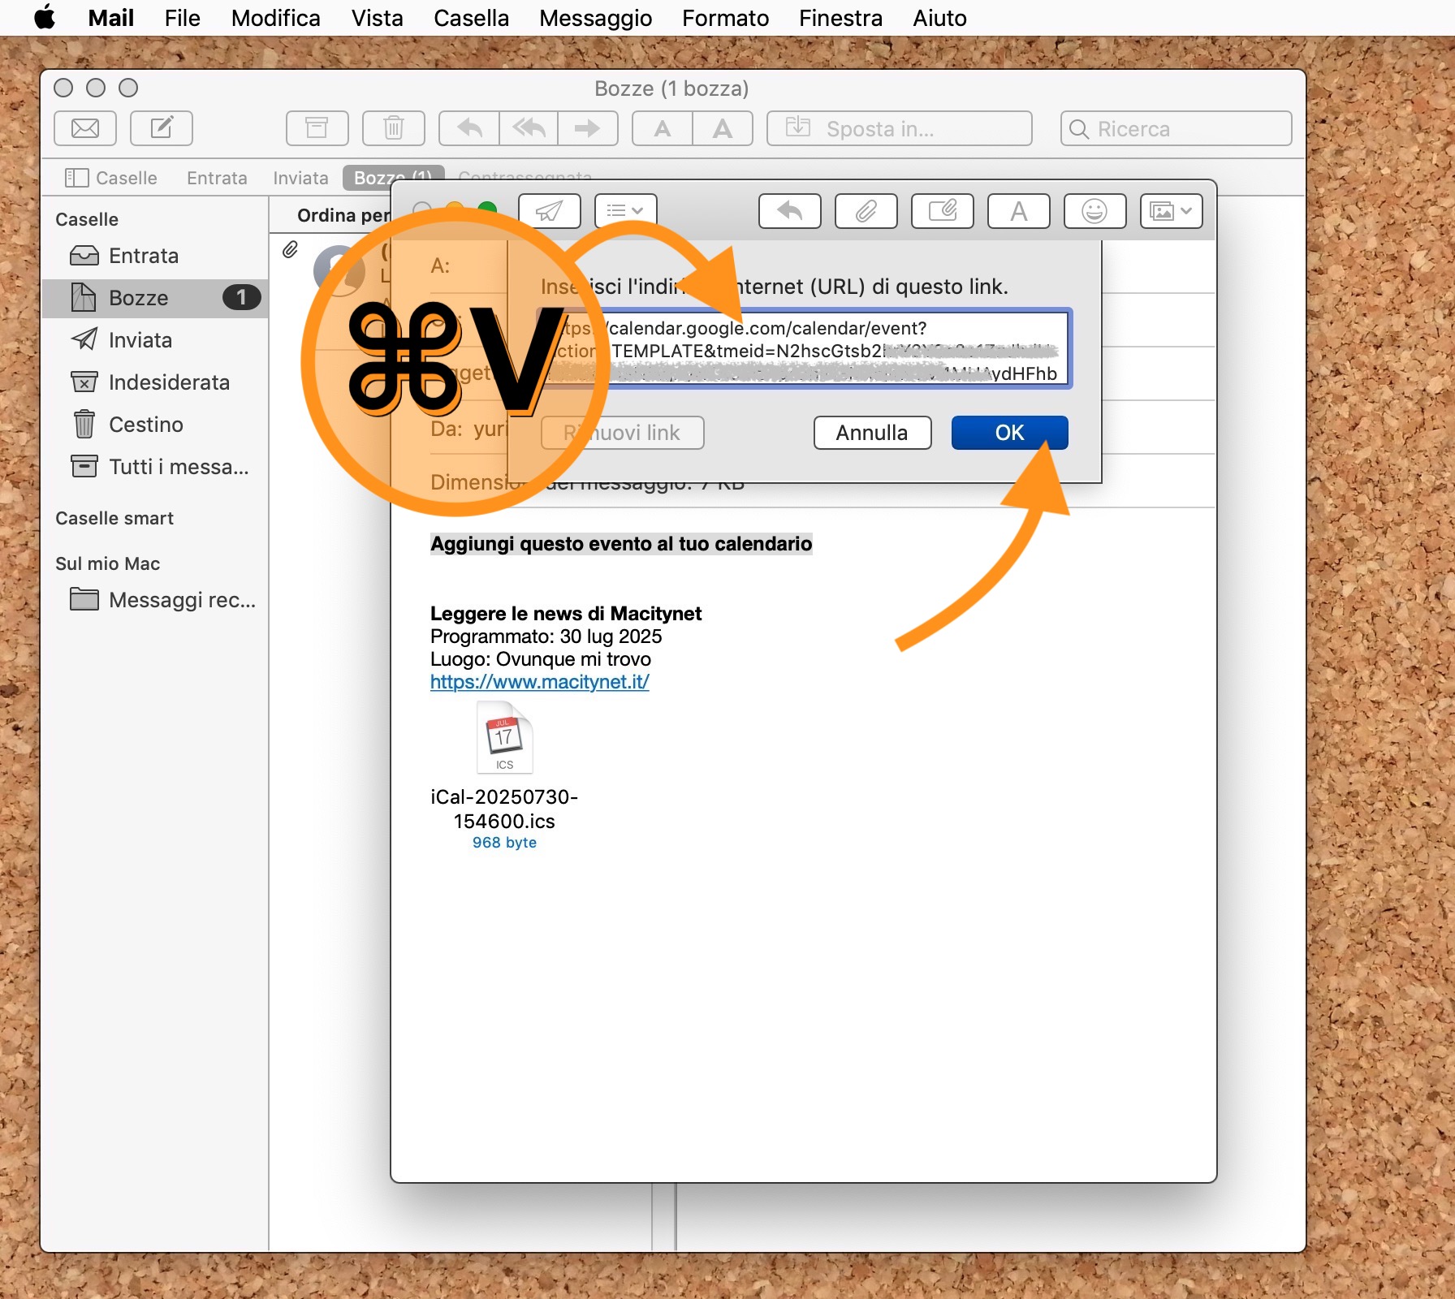The height and width of the screenshot is (1299, 1455).
Task: Open the Vista menu
Action: point(377,18)
